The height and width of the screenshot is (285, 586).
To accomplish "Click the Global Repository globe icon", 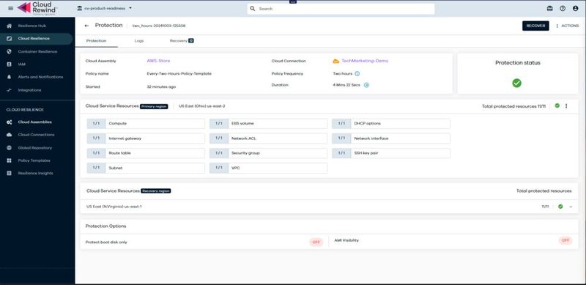I will click(10, 148).
